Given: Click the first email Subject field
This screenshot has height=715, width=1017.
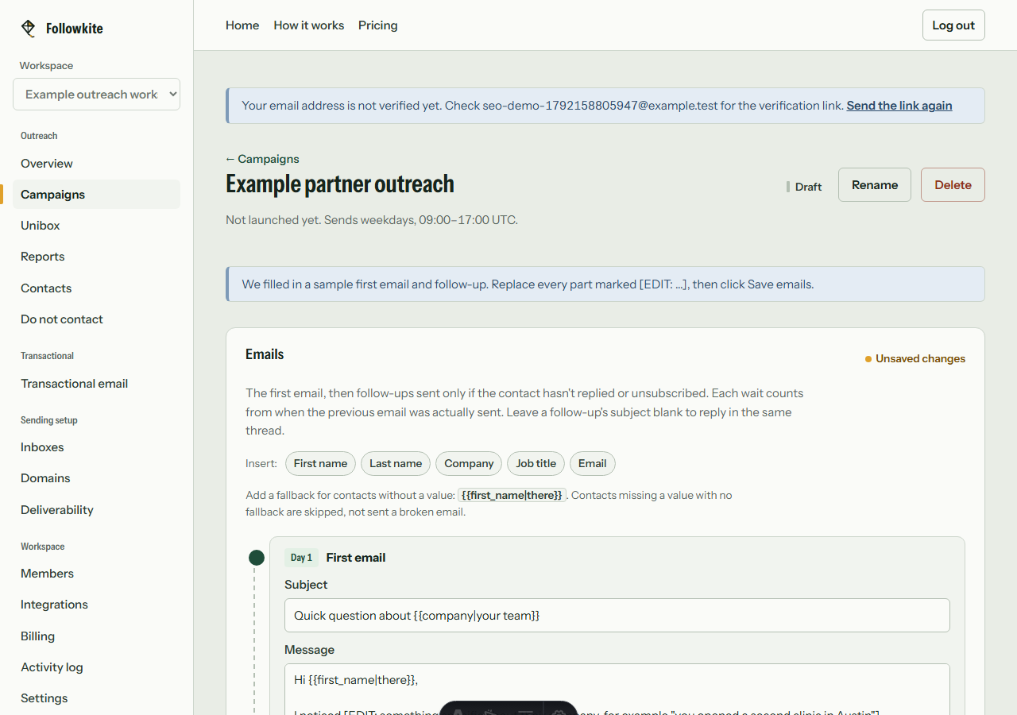Looking at the screenshot, I should [x=617, y=616].
